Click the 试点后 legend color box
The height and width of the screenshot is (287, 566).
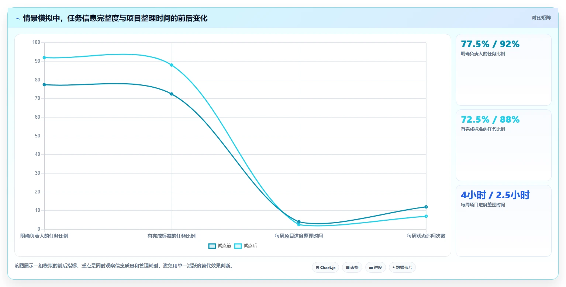238,246
